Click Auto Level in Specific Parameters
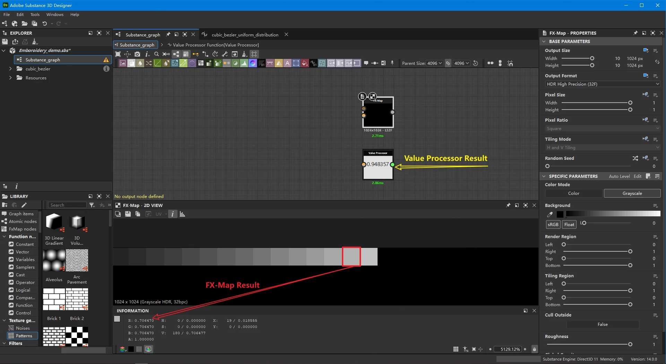 coord(619,176)
